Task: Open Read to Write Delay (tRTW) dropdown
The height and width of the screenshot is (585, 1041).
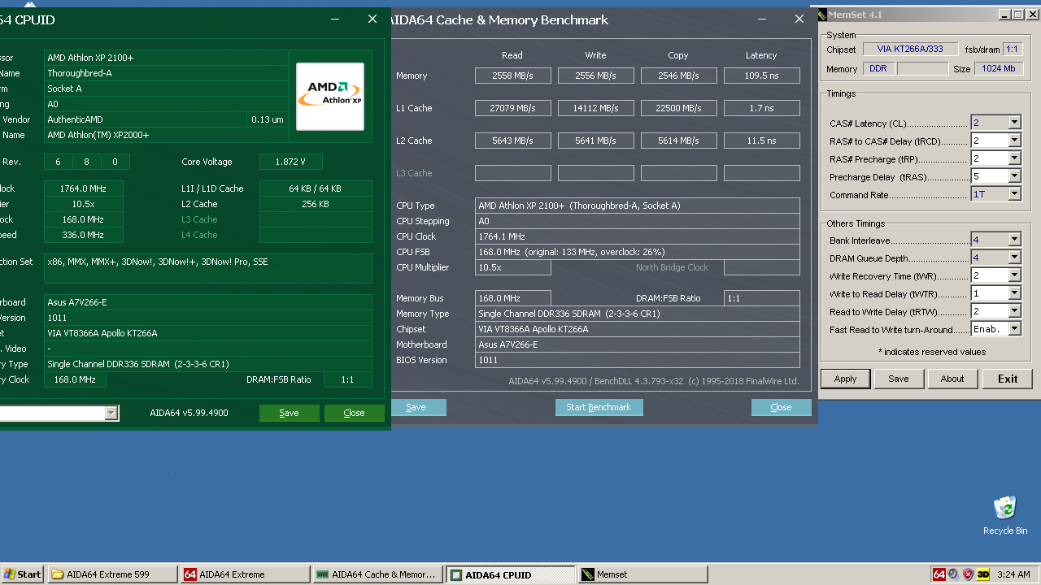Action: pos(1014,311)
